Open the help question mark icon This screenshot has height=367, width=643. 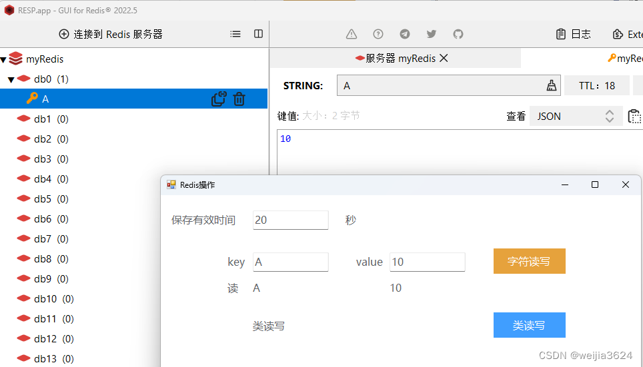click(378, 34)
